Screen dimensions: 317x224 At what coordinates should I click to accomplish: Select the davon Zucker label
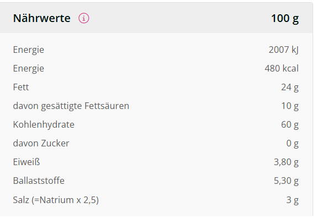[41, 143]
